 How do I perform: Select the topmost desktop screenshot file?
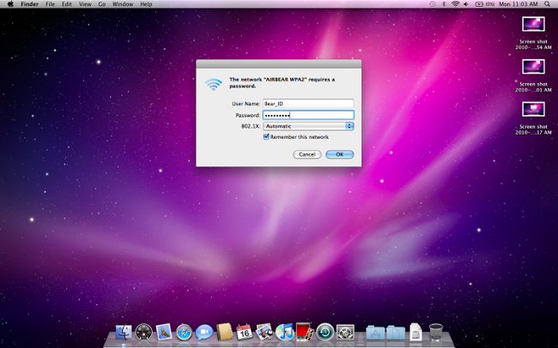pyautogui.click(x=533, y=24)
